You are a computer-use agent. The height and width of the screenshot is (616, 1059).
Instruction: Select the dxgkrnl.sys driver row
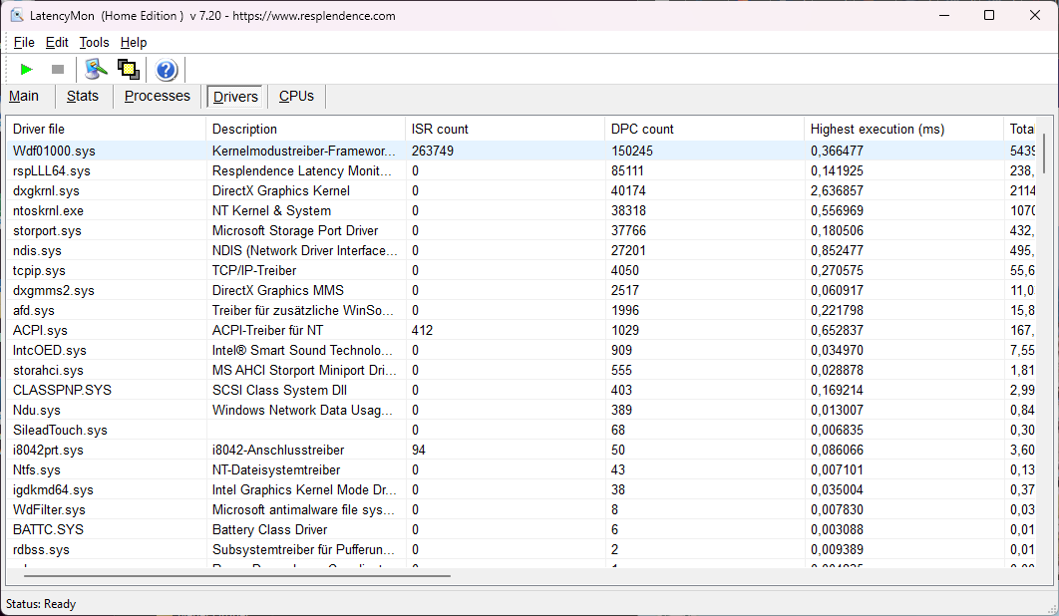[47, 190]
